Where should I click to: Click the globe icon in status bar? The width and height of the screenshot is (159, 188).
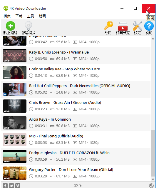pyautogui.click(x=151, y=185)
